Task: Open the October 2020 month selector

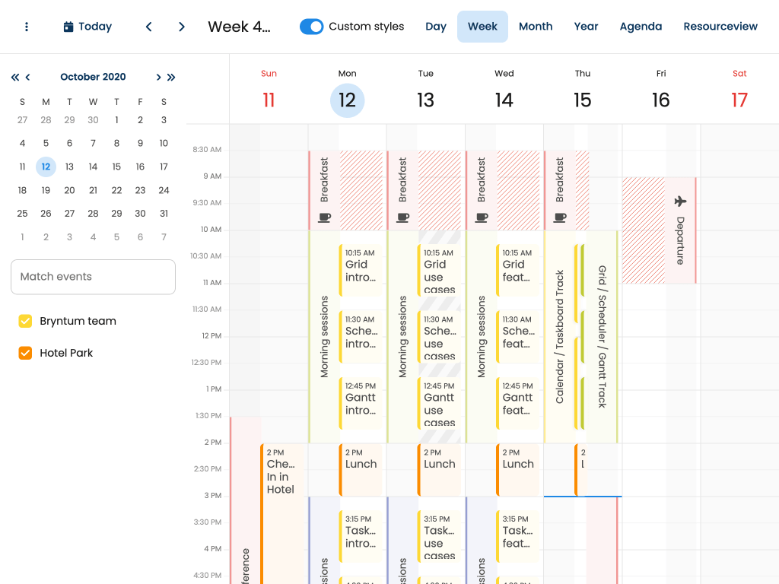Action: tap(93, 77)
